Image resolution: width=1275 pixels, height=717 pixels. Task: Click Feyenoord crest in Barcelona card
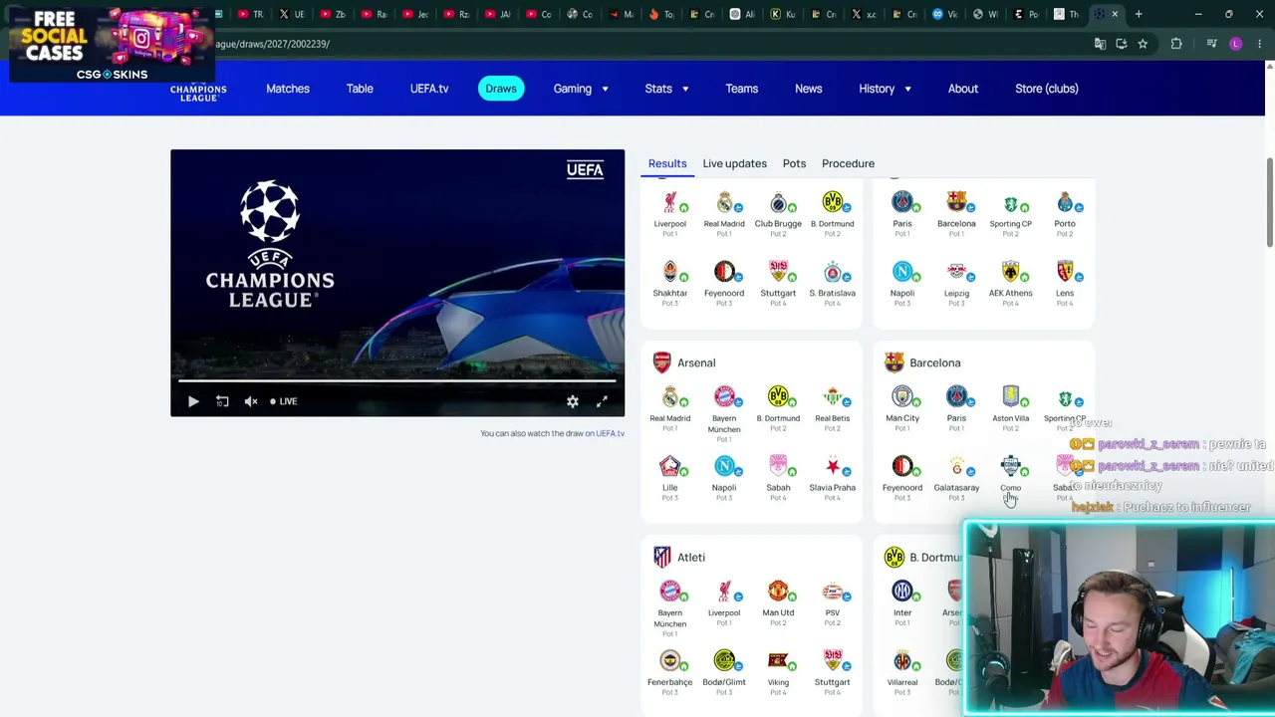coord(902,466)
